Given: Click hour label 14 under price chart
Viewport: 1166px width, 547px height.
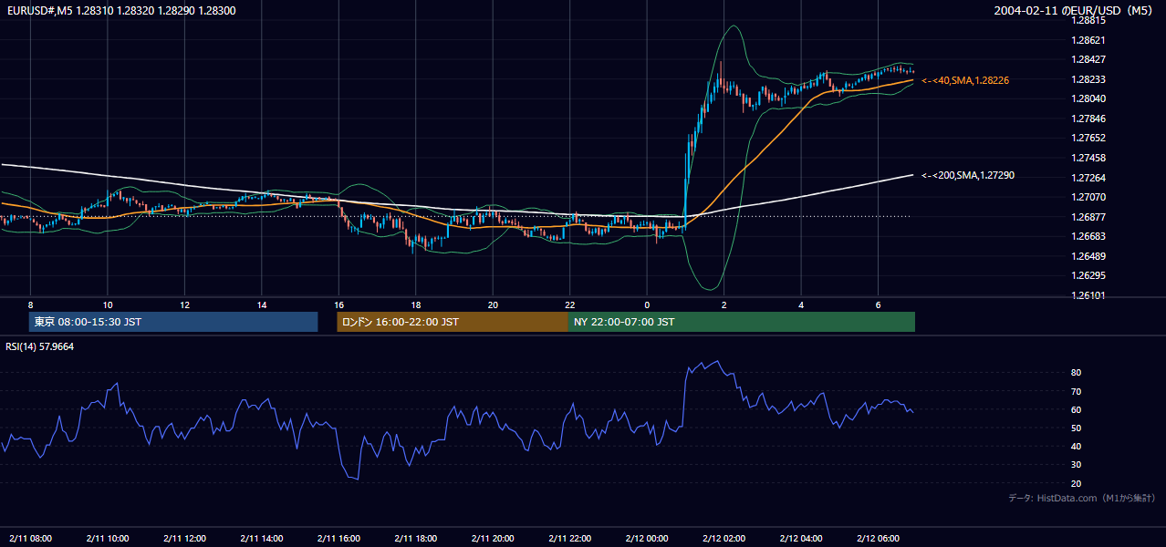Looking at the screenshot, I should 262,304.
